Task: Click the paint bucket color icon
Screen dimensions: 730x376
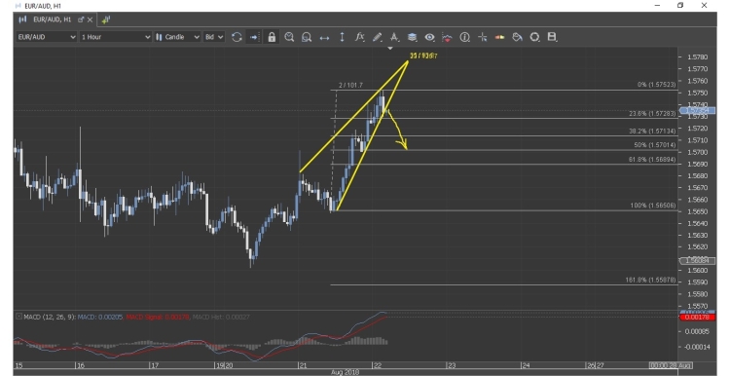Action: point(517,37)
